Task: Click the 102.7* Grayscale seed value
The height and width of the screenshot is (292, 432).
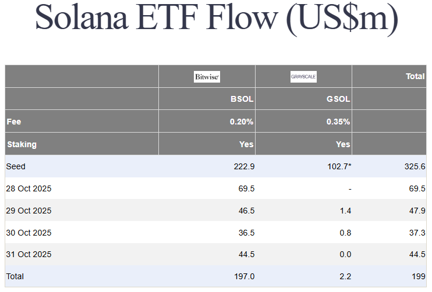Action: click(x=337, y=166)
